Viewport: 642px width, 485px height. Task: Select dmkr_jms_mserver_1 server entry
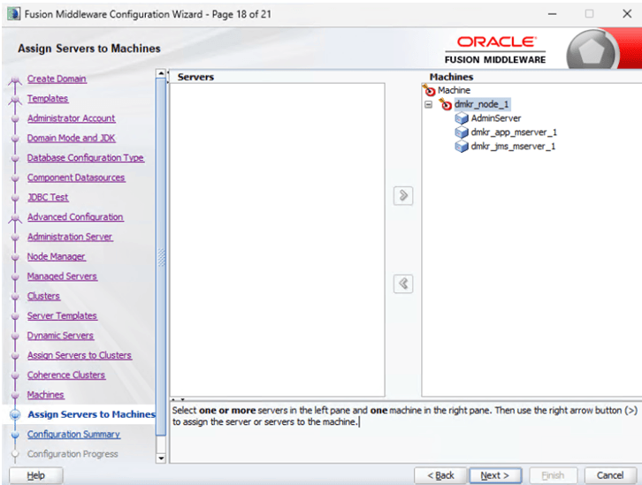(513, 147)
